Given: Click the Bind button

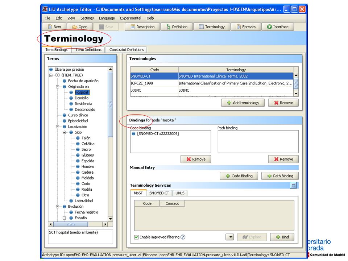Looking at the screenshot, I should point(282,237).
